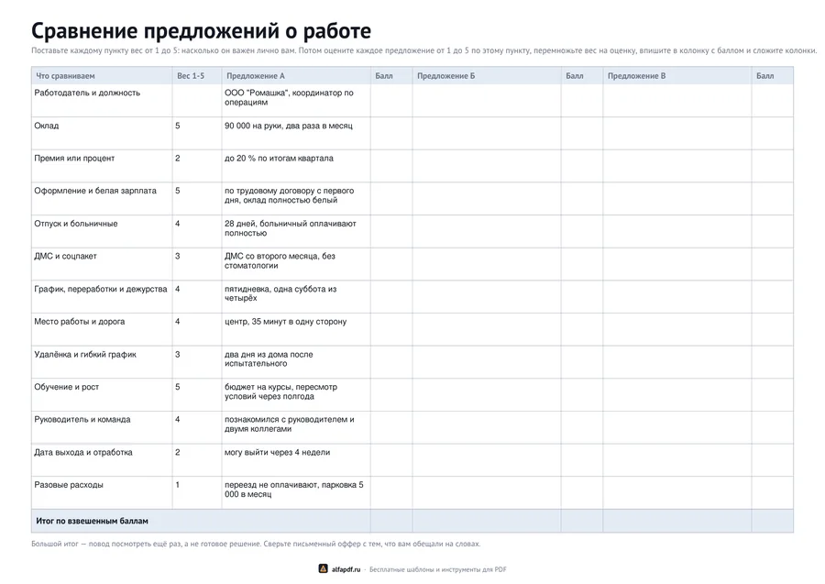The image size is (825, 584).
Task: Select 'График, переработки и дежурства' row label
Action: tap(101, 289)
